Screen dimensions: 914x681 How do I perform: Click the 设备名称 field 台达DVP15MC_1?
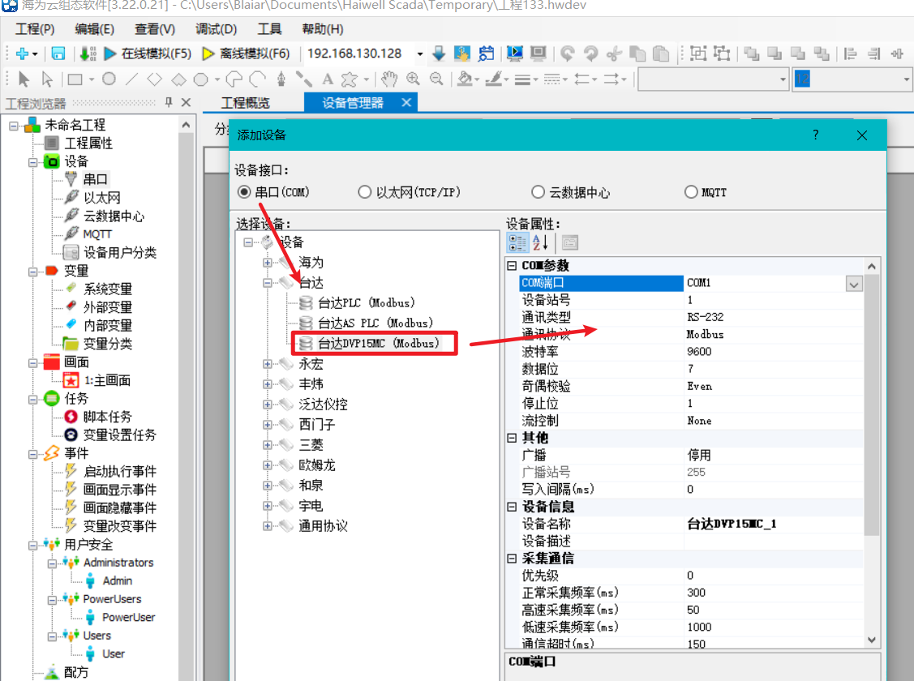pos(774,525)
